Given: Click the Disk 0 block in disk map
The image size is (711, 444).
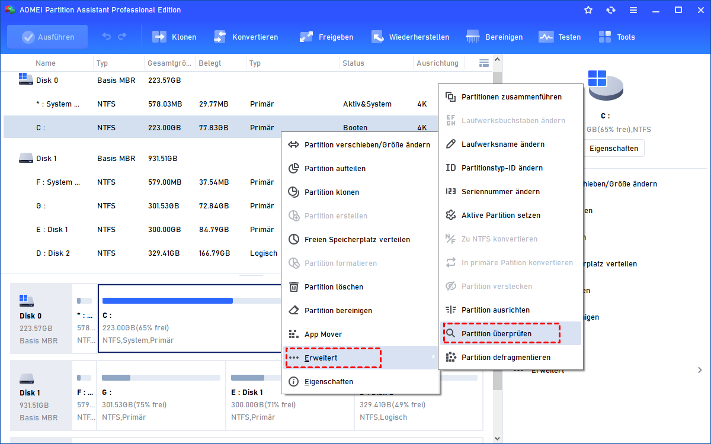Looking at the screenshot, I should tap(40, 318).
